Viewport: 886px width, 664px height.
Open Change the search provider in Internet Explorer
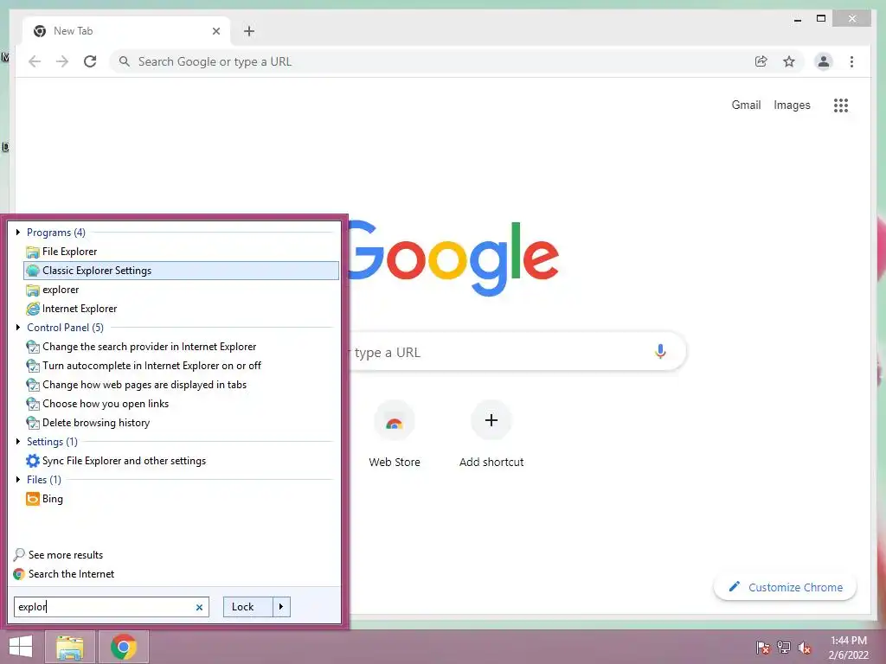coord(181,347)
